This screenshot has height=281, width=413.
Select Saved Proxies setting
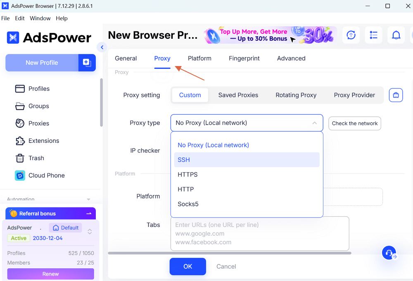pos(238,95)
